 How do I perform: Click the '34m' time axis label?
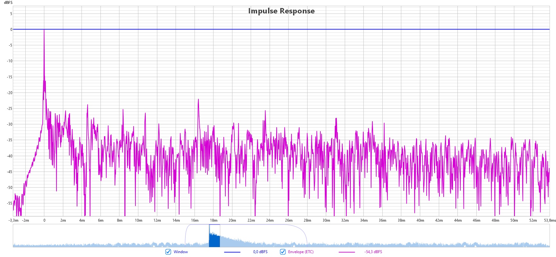[364, 220]
